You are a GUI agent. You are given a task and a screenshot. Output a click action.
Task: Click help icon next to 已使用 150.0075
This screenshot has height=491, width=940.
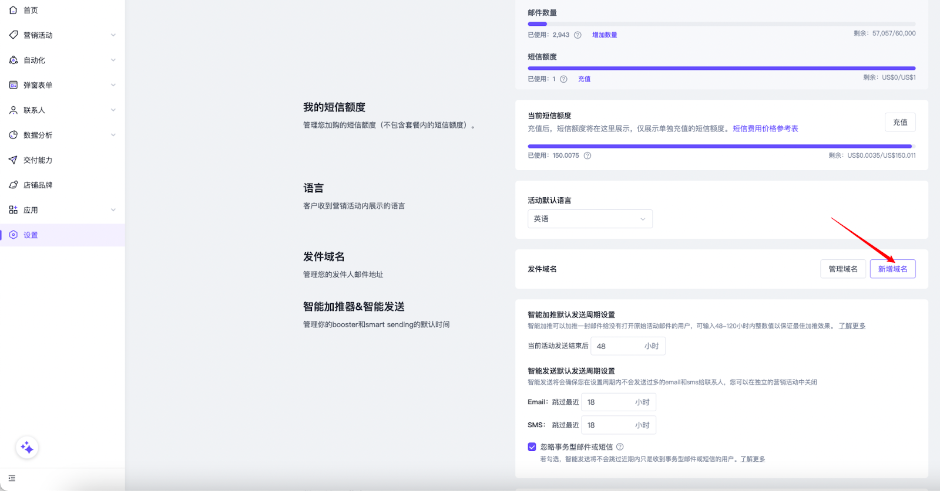[x=587, y=156]
